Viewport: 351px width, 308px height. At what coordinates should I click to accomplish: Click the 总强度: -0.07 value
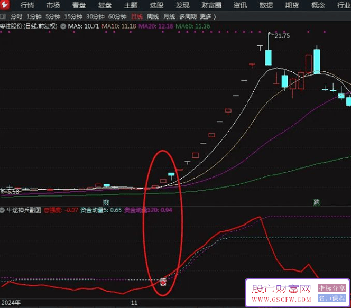61,210
